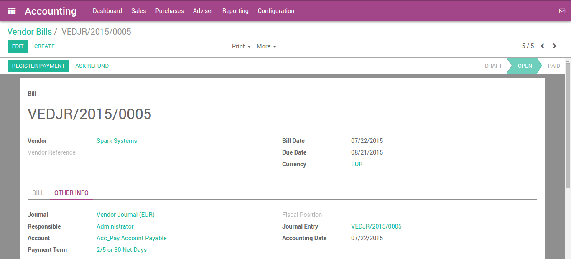Open journal entry VEDJR/2015/0005
571x259 pixels.
[376, 226]
